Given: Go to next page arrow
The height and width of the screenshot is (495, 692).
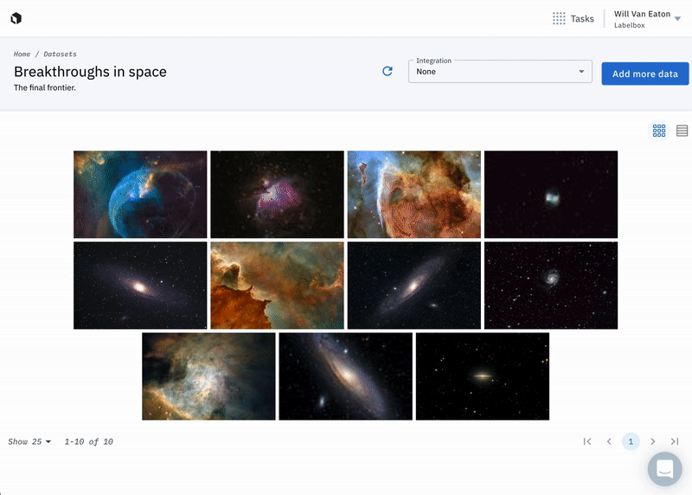Looking at the screenshot, I should (653, 441).
